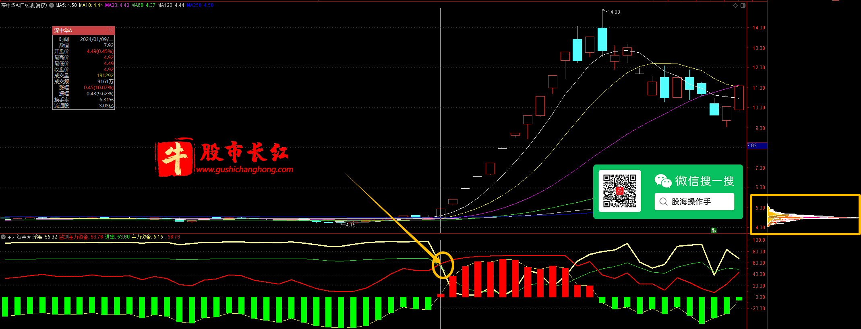Click the red 监测主力资金: 58.76 value
The image size is (861, 329).
tap(81, 237)
